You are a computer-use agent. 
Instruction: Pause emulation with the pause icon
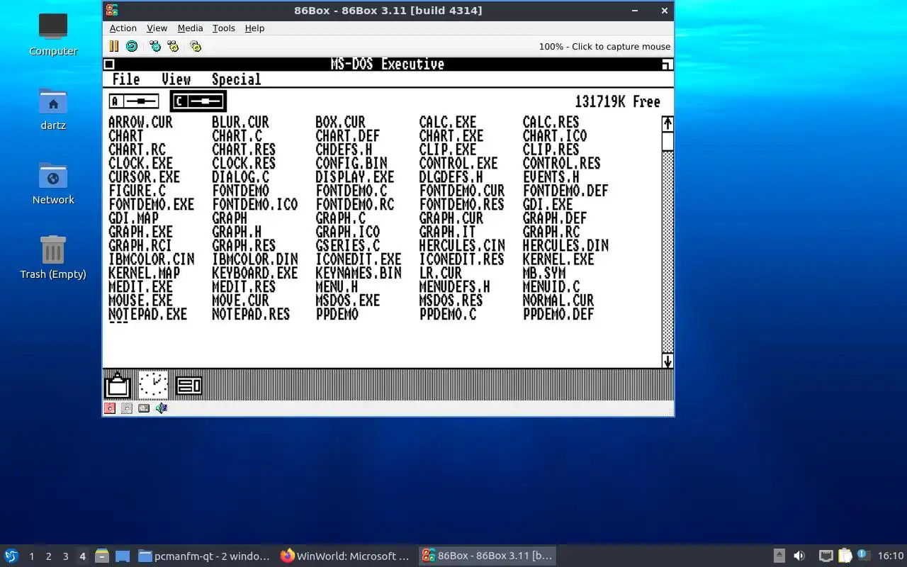tap(113, 46)
